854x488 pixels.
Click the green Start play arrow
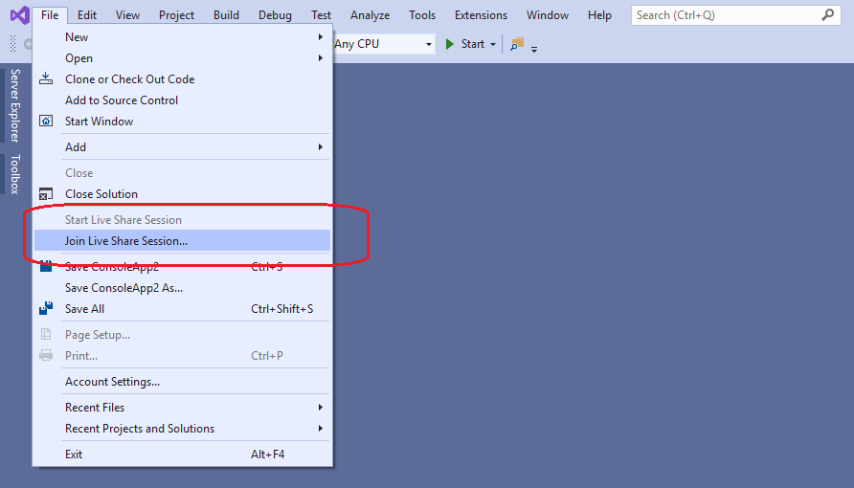[449, 44]
